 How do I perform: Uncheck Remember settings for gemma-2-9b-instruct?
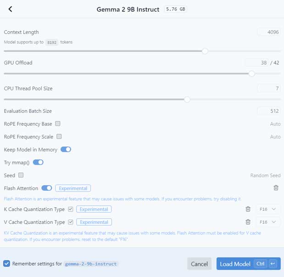click(x=6, y=264)
